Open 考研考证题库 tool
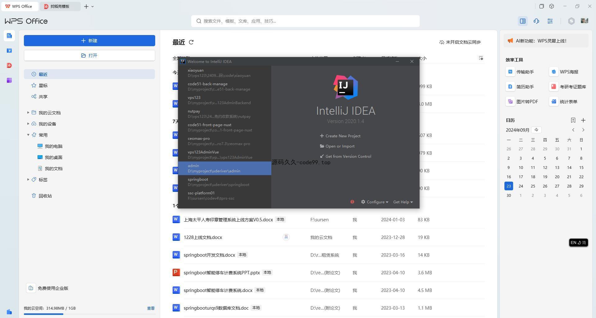 coord(568,87)
